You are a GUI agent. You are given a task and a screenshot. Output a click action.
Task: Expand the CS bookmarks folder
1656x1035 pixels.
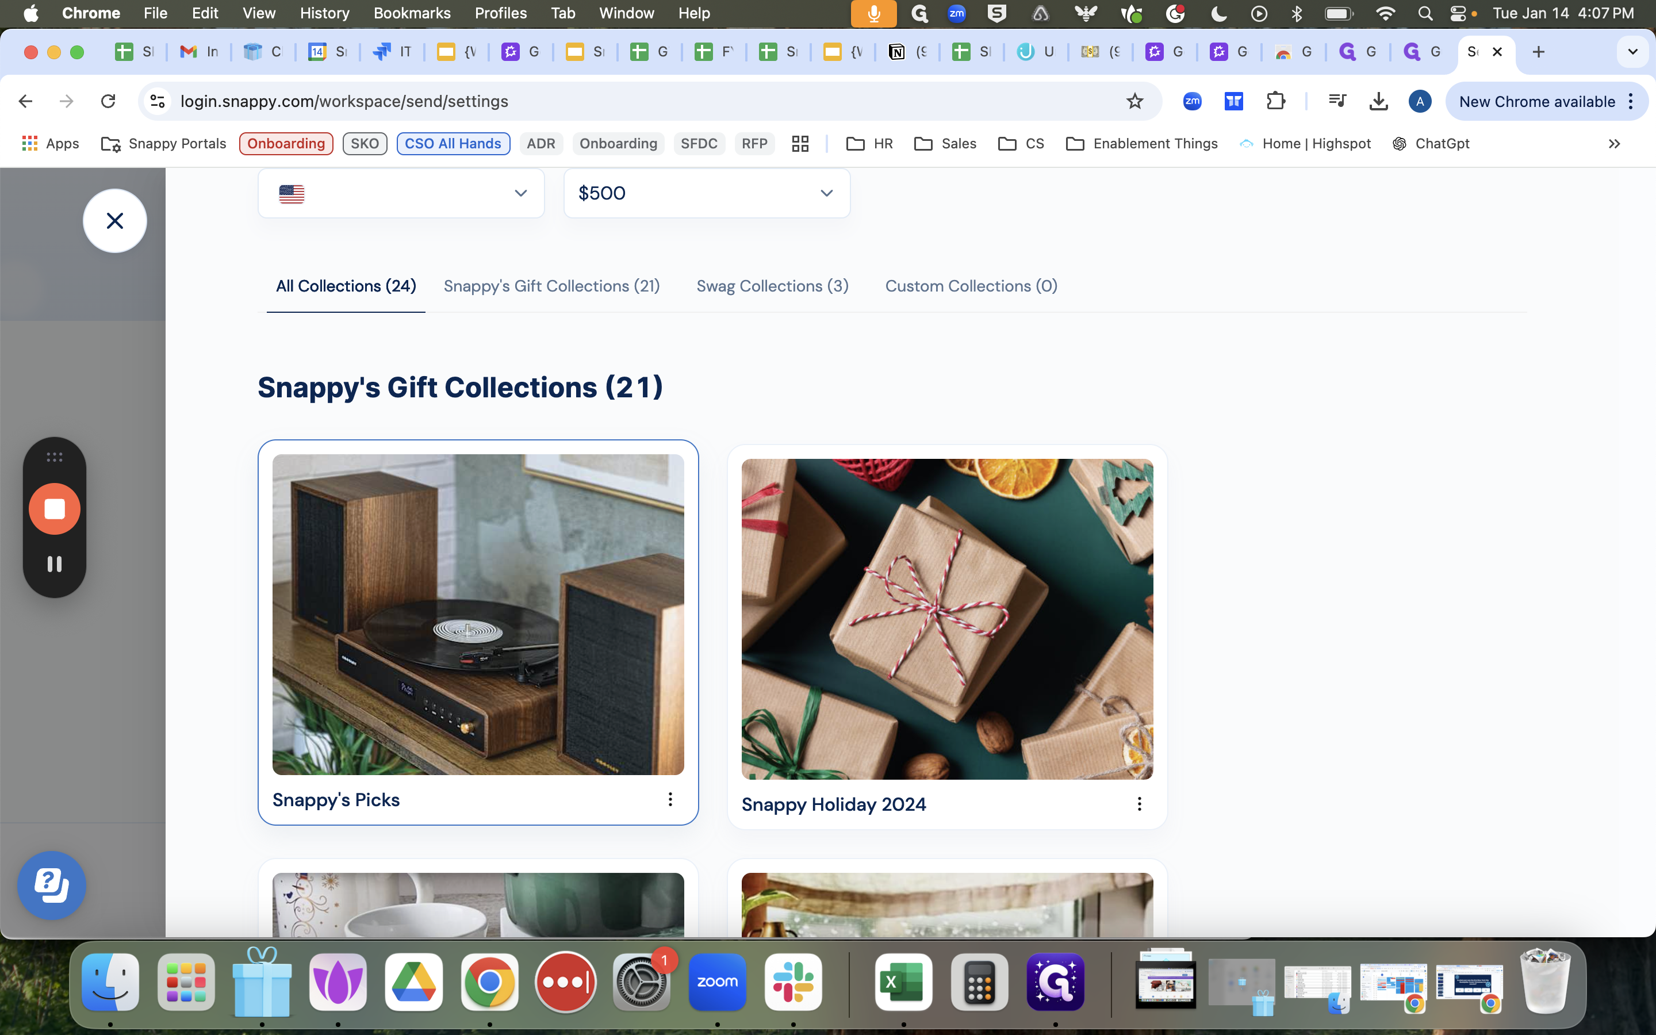click(x=1021, y=143)
